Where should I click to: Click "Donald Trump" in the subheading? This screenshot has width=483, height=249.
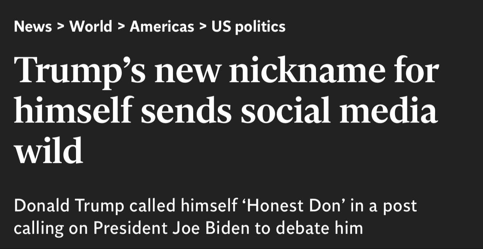coord(69,206)
